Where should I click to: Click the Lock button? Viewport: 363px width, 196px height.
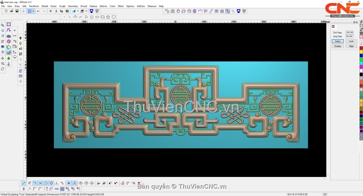[x=351, y=41]
